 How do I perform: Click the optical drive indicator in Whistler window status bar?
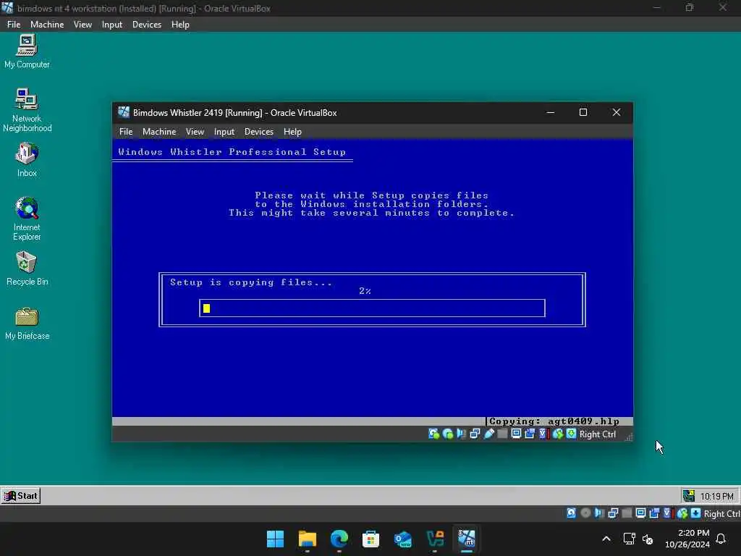pos(447,434)
